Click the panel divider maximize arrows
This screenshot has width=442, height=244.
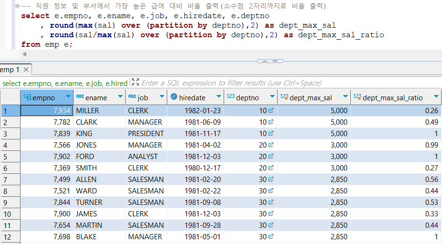(x=270, y=61)
